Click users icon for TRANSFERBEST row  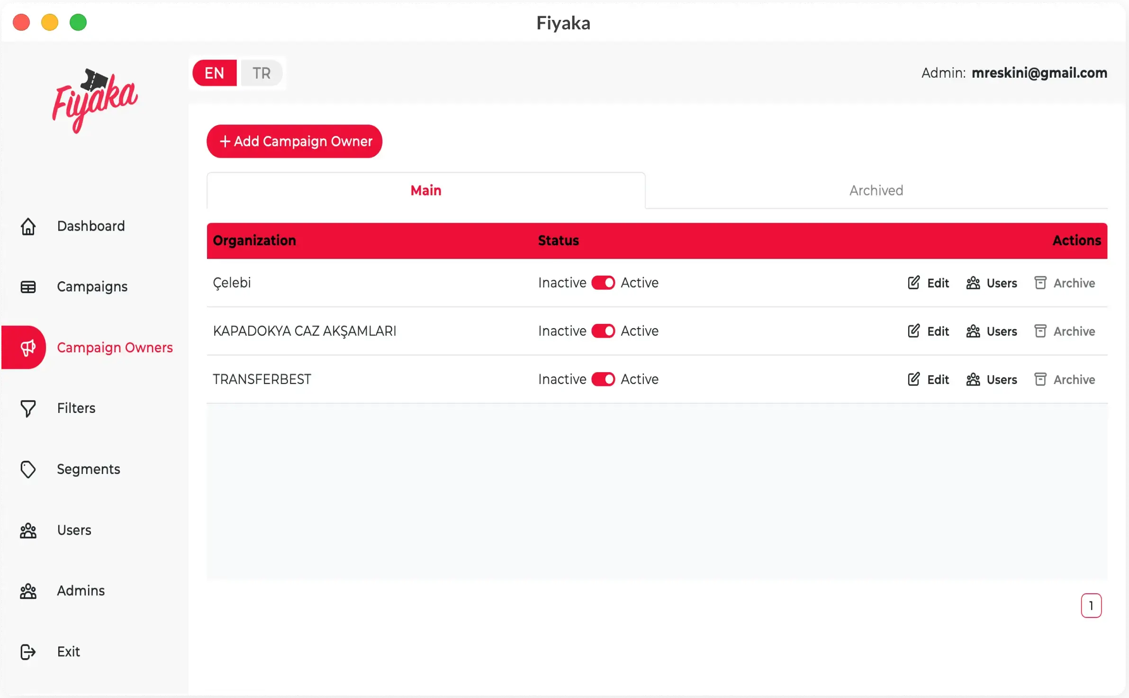coord(973,379)
